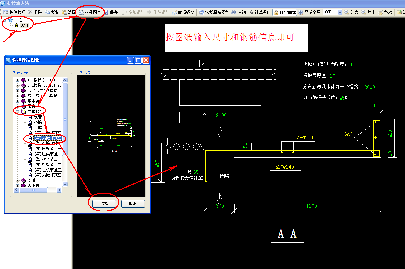The width and height of the screenshot is (405, 269).
Task: Collapse the 其它 tree node
Action: 4,20
